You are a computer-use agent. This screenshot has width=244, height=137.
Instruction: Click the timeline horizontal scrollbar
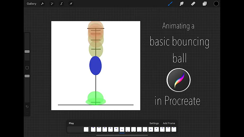coord(122,135)
